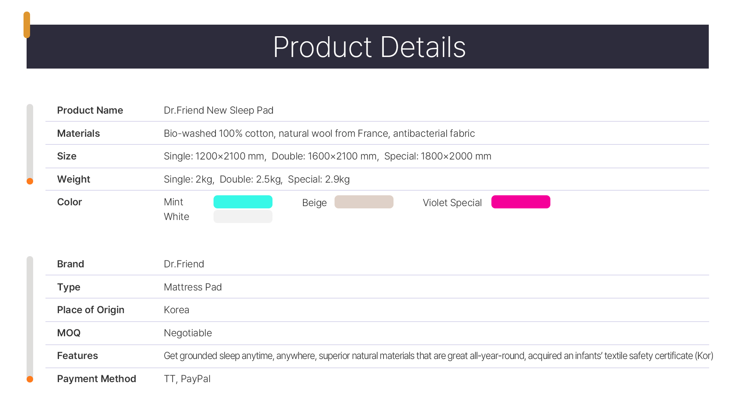The height and width of the screenshot is (416, 740).
Task: Click the Product Details title
Action: click(x=369, y=47)
